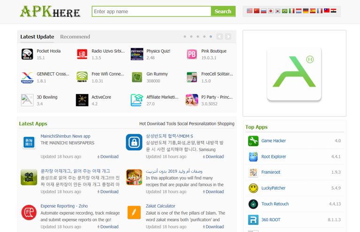Go to third carousel page dot
The width and height of the screenshot is (360, 232).
(x=198, y=37)
